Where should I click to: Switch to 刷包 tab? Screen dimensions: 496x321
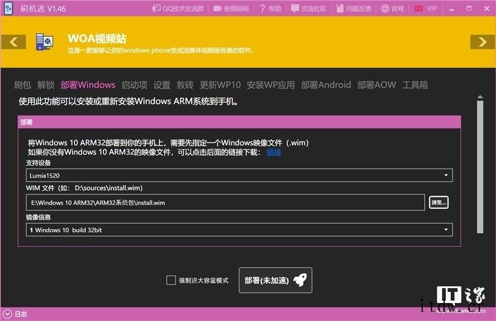tap(22, 85)
